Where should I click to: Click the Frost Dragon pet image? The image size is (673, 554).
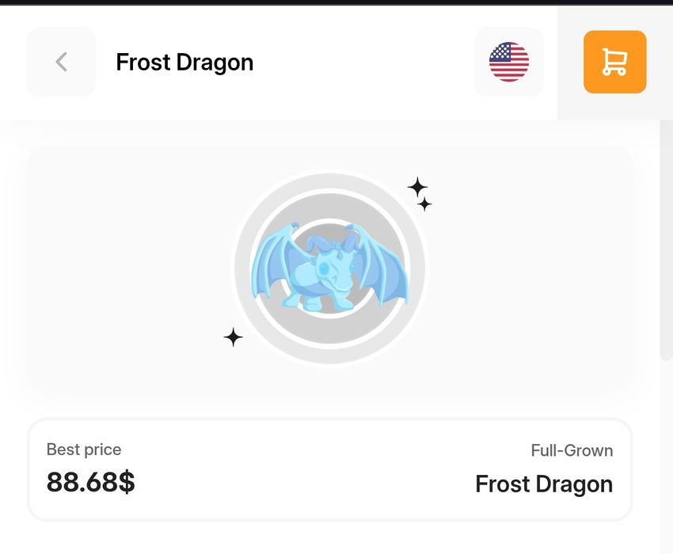tap(329, 269)
